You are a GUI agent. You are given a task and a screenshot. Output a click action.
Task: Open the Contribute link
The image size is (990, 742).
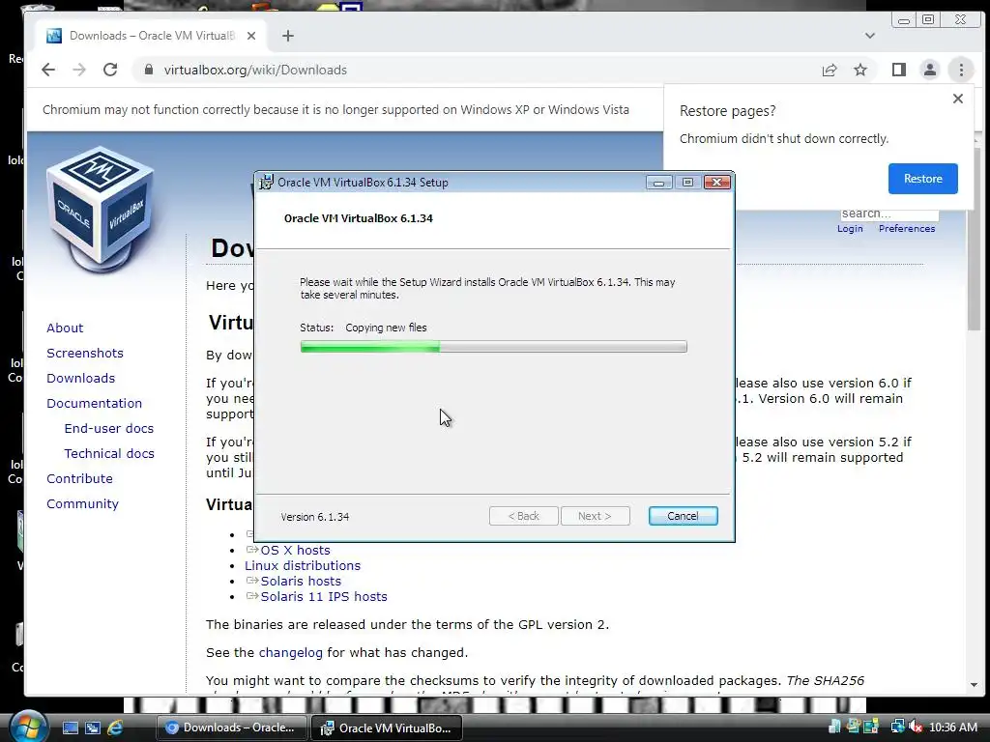(79, 479)
